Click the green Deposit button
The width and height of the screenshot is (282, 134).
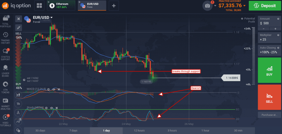265,6
